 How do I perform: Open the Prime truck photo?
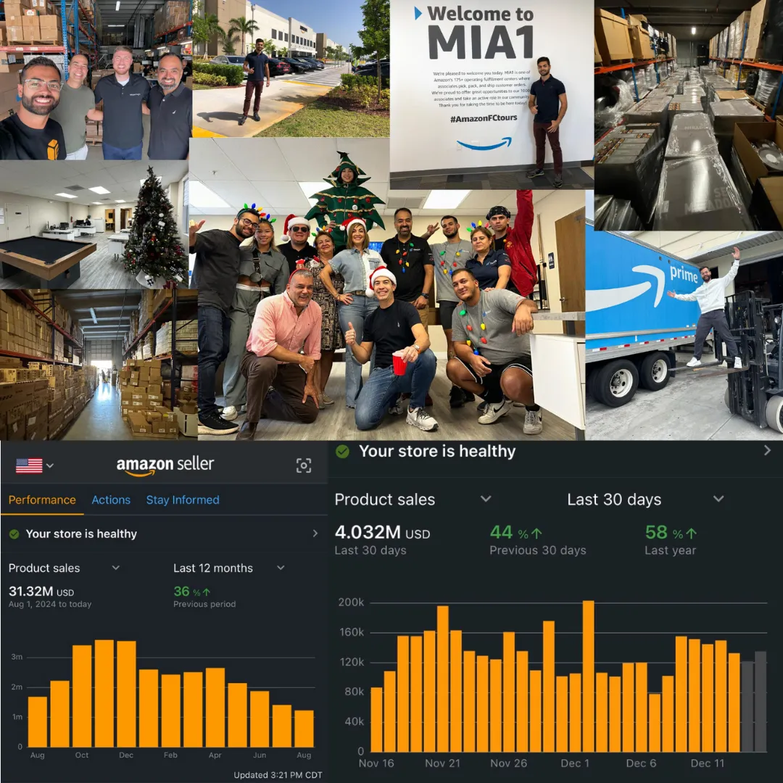click(x=684, y=336)
